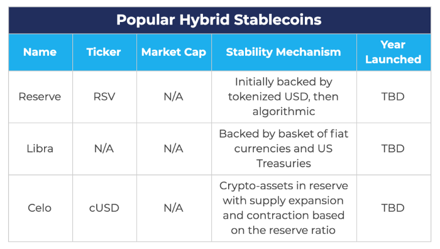This screenshot has width=440, height=249.
Task: Click Reserve's TBD year launched cell
Action: (x=393, y=97)
